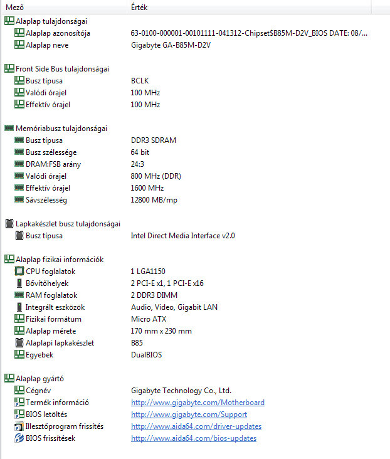Click the Alaplap gyártó section icon
This screenshot has height=459, width=390.
coord(9,378)
